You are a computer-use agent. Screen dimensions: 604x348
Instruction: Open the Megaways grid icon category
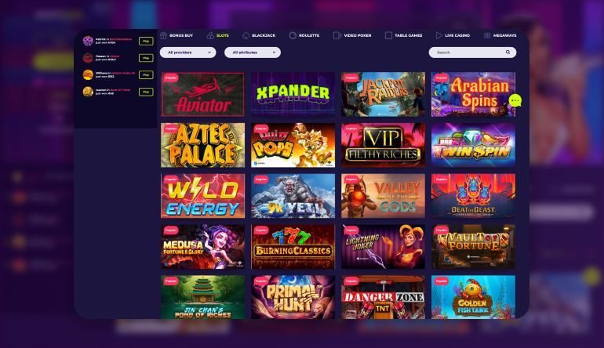pyautogui.click(x=487, y=35)
